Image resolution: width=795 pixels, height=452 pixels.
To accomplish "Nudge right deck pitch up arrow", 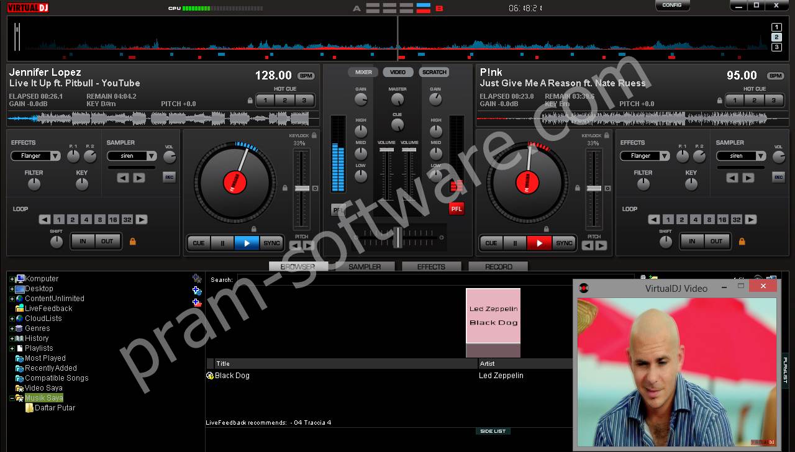I will coord(601,245).
